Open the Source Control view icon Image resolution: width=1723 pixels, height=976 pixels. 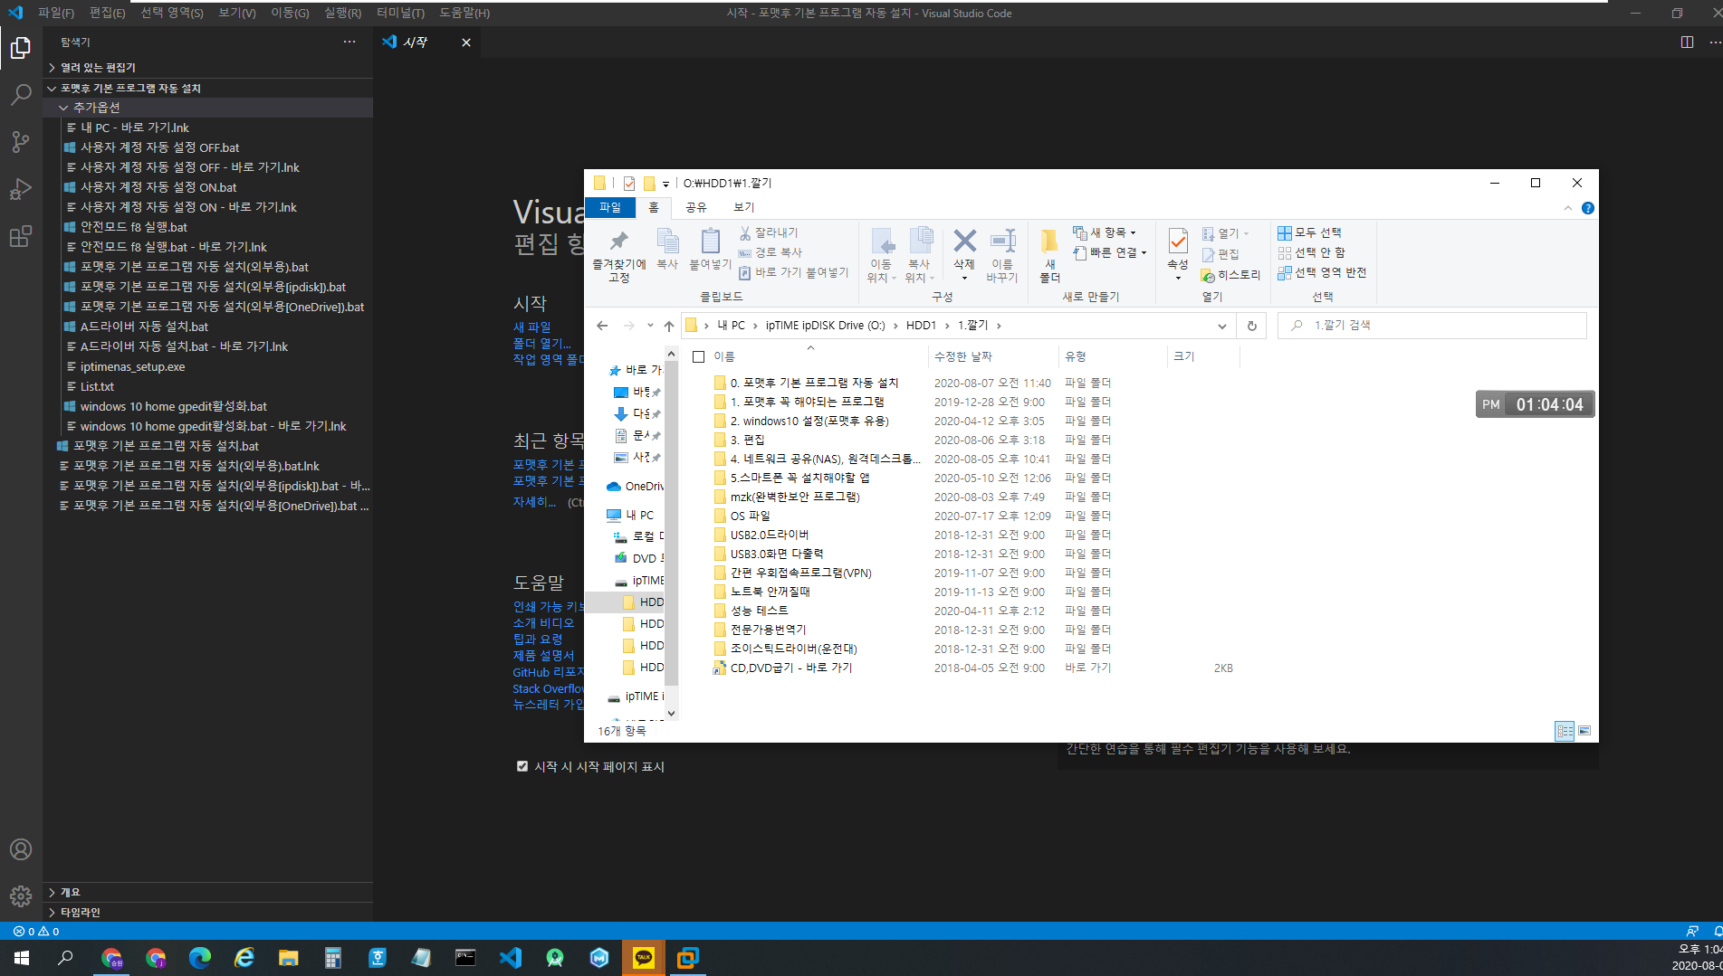[21, 142]
